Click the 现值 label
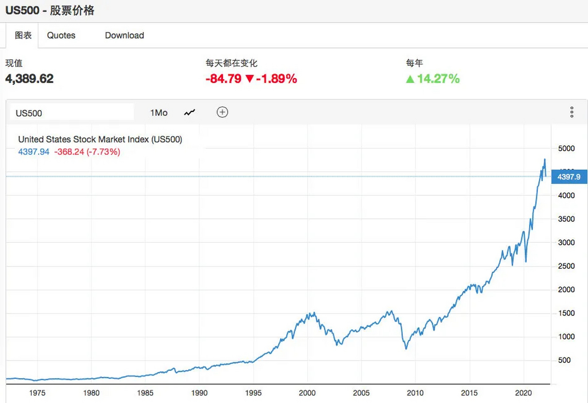The image size is (588, 403). tap(14, 63)
